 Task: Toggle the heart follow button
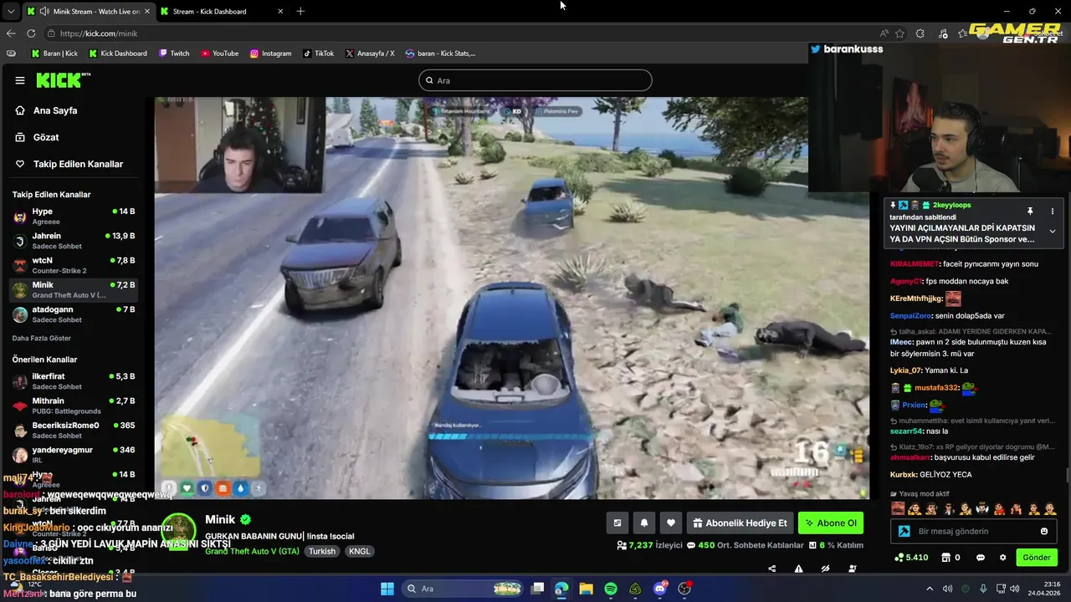tap(670, 523)
